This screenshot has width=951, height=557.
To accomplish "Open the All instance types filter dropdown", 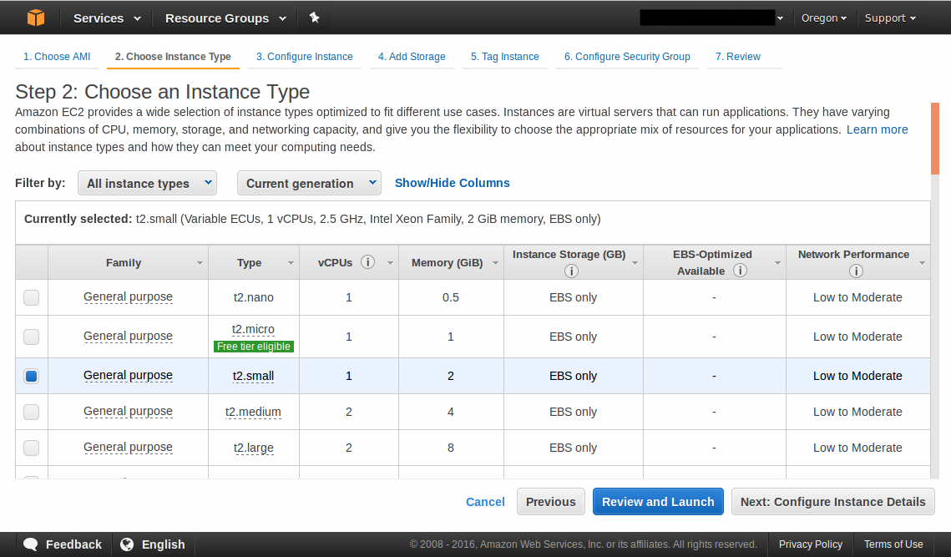I will click(147, 184).
